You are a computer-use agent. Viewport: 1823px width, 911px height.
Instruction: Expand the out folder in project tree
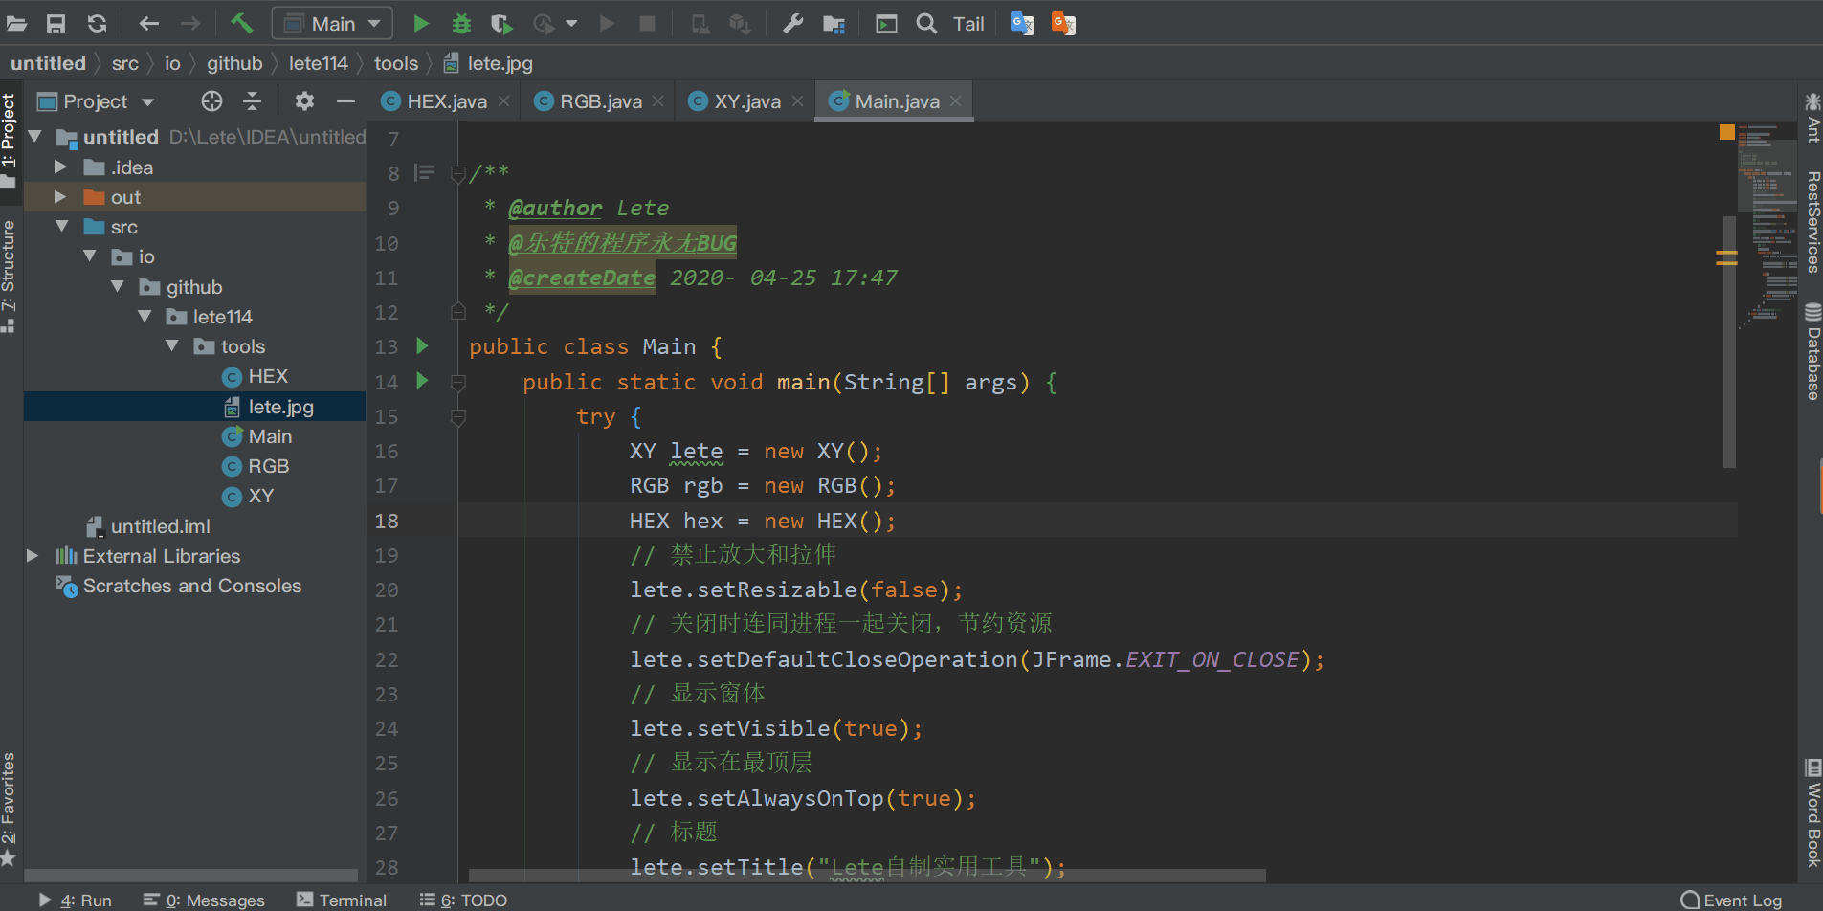point(60,197)
